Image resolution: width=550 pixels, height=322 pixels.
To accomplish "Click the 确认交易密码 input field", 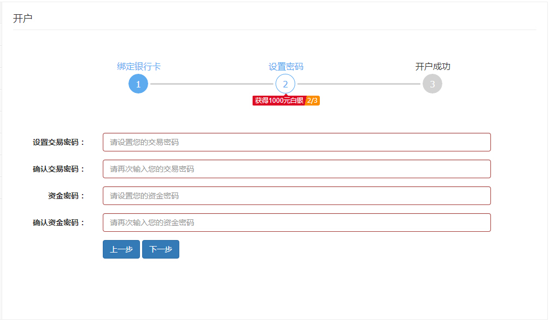I will coord(295,168).
